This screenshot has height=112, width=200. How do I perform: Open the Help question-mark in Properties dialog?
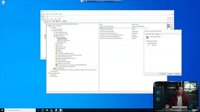pyautogui.click(x=175, y=31)
